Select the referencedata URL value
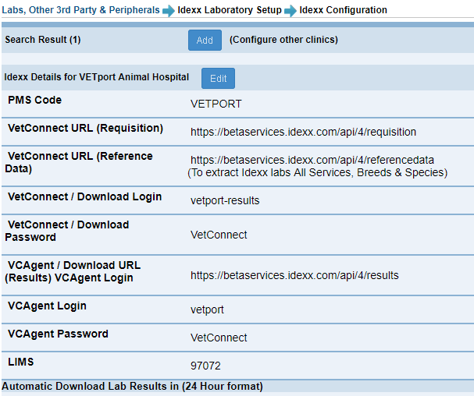The height and width of the screenshot is (396, 474). (x=312, y=160)
